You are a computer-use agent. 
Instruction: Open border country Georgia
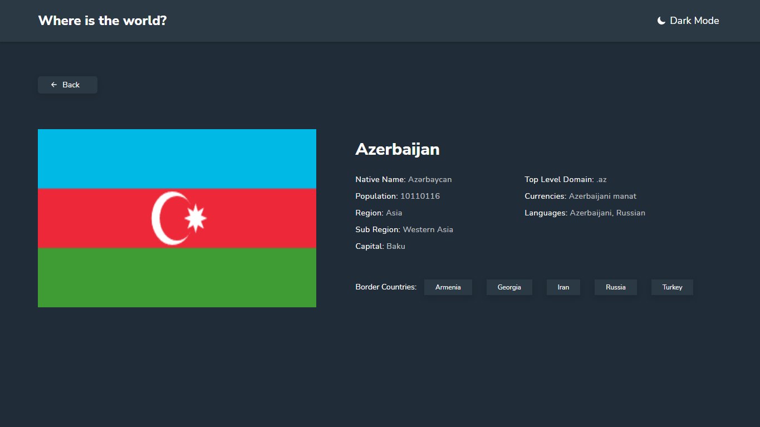click(x=509, y=287)
